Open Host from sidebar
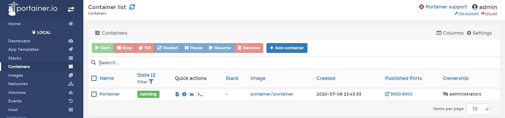Screen dimensions: 505x118 (x=13, y=110)
